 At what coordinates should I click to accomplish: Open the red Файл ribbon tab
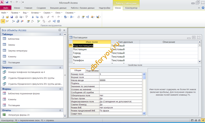click(6, 8)
